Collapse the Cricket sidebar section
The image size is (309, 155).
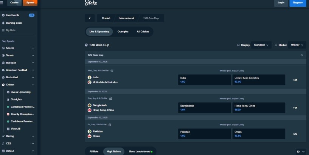pyautogui.click(x=33, y=85)
